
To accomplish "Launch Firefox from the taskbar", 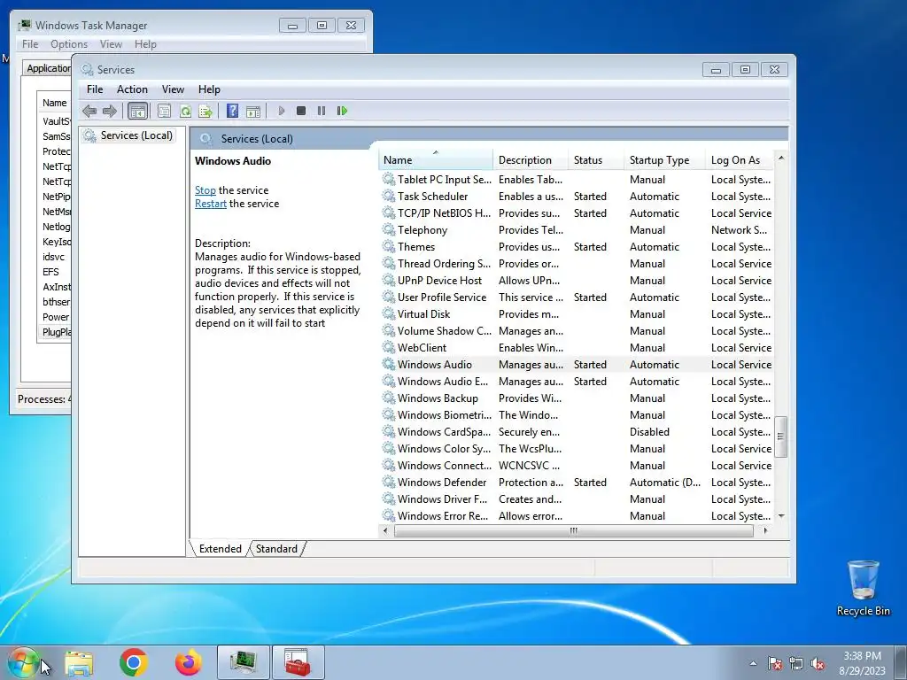I will [x=189, y=662].
